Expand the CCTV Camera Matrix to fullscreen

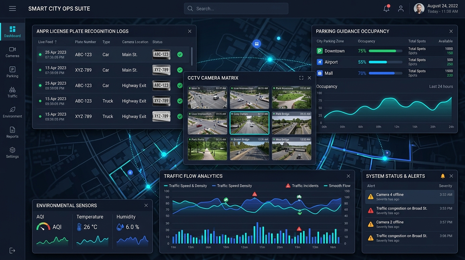(301, 78)
